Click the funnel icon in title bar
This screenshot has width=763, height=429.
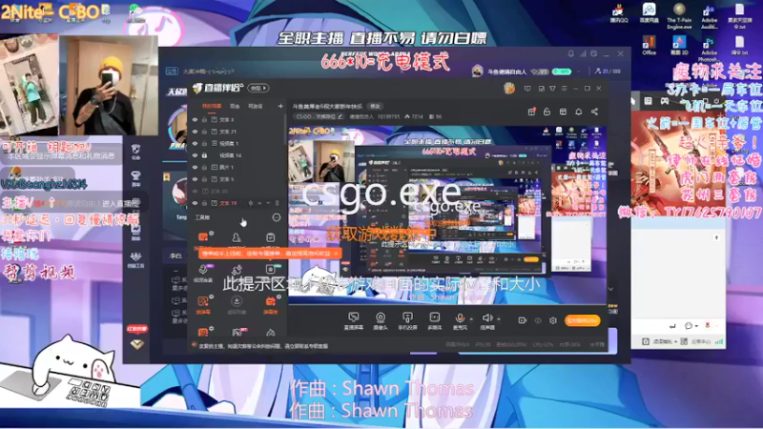click(x=553, y=89)
